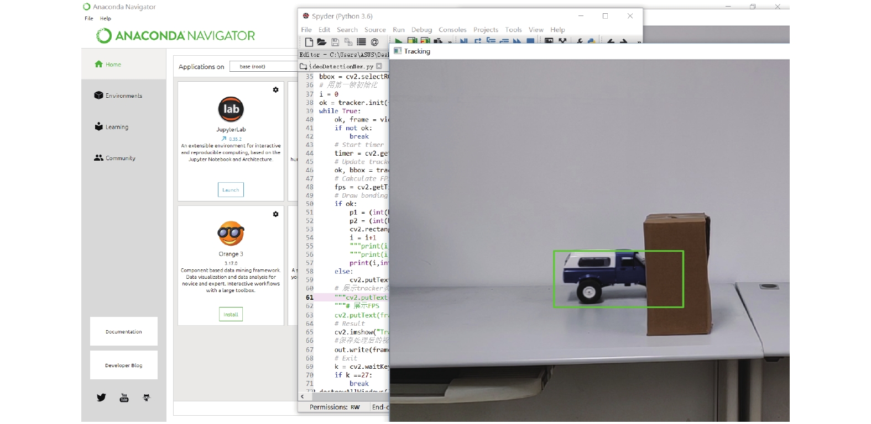Click the Open file folder icon in Spyder
Viewport: 871px width, 424px height.
[x=321, y=42]
